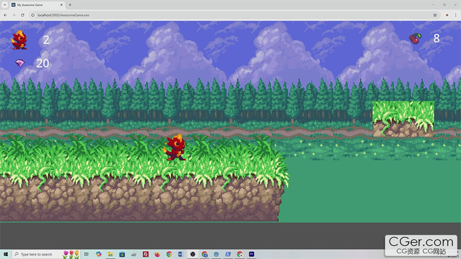The image size is (461, 259).
Task: Maximize or restore the browser window
Action: pyautogui.click(x=444, y=5)
